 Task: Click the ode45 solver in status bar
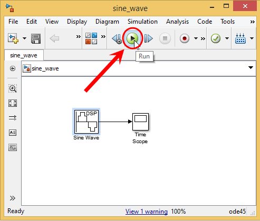pos(237,212)
